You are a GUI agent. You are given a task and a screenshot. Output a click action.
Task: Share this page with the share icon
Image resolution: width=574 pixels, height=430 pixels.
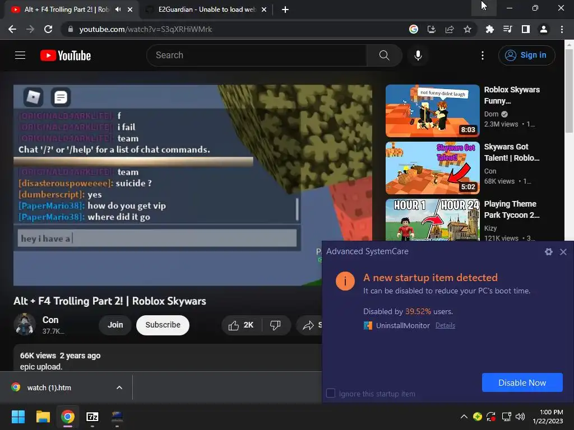click(450, 29)
